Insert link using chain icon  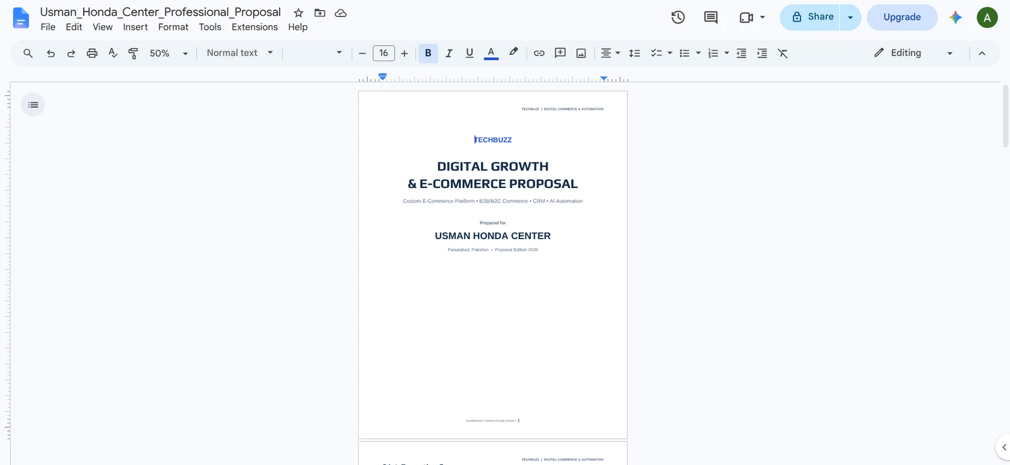[x=539, y=53]
